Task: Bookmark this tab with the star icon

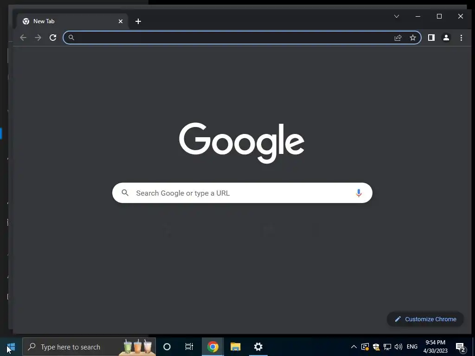Action: click(412, 38)
